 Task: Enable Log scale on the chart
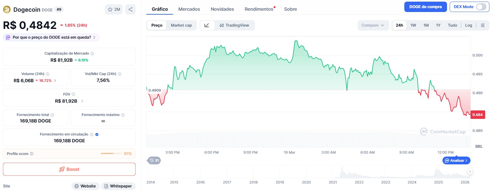pos(469,25)
